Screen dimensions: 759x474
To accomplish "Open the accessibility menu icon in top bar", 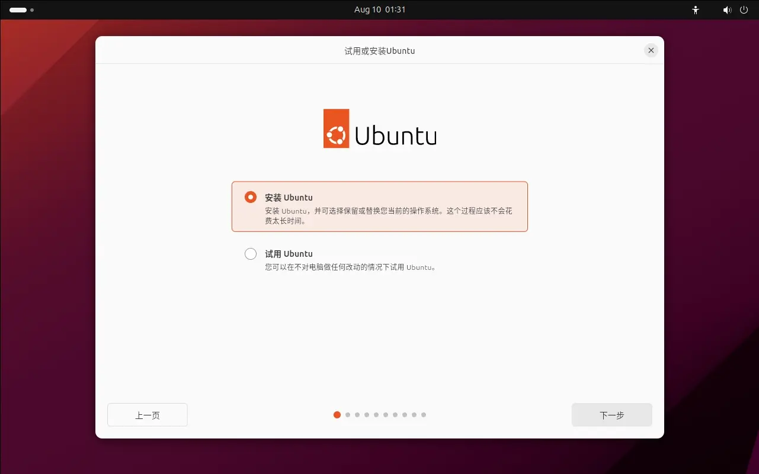I will point(696,10).
